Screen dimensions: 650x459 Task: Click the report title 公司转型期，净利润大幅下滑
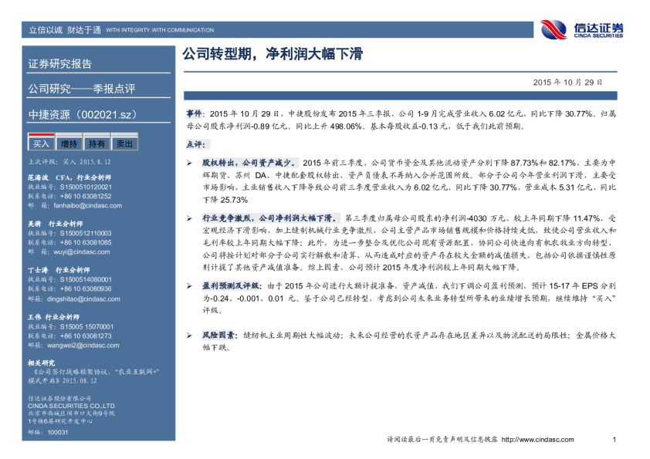(x=272, y=55)
